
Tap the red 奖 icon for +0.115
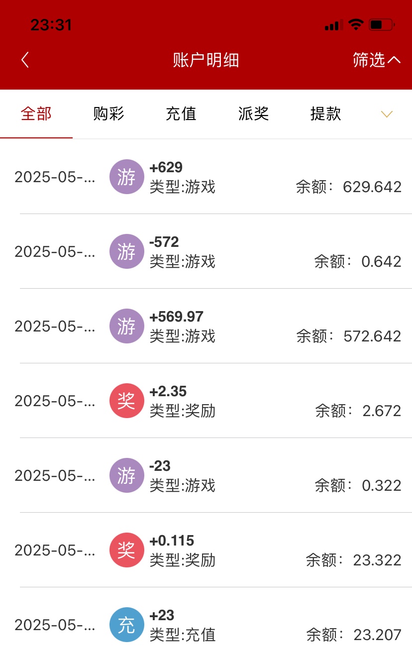click(126, 550)
